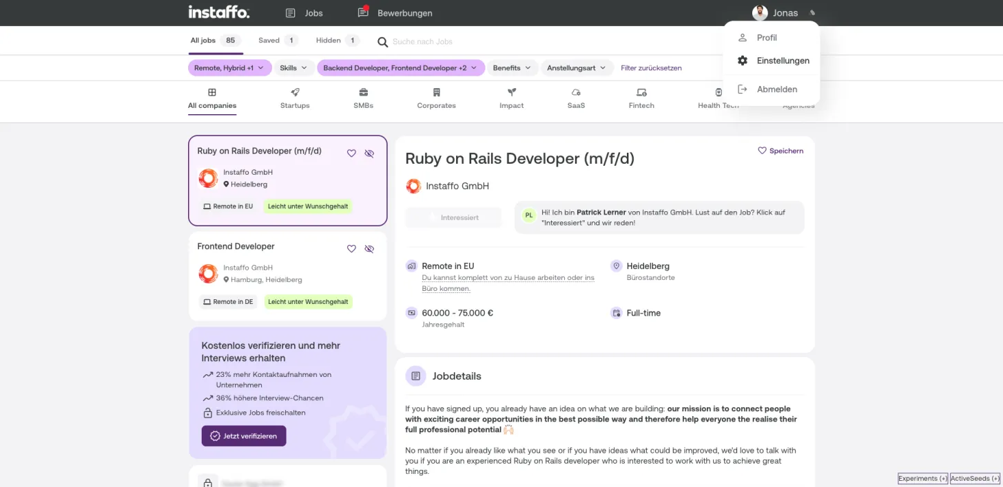Click Jetzt verifizieren button

pyautogui.click(x=244, y=436)
